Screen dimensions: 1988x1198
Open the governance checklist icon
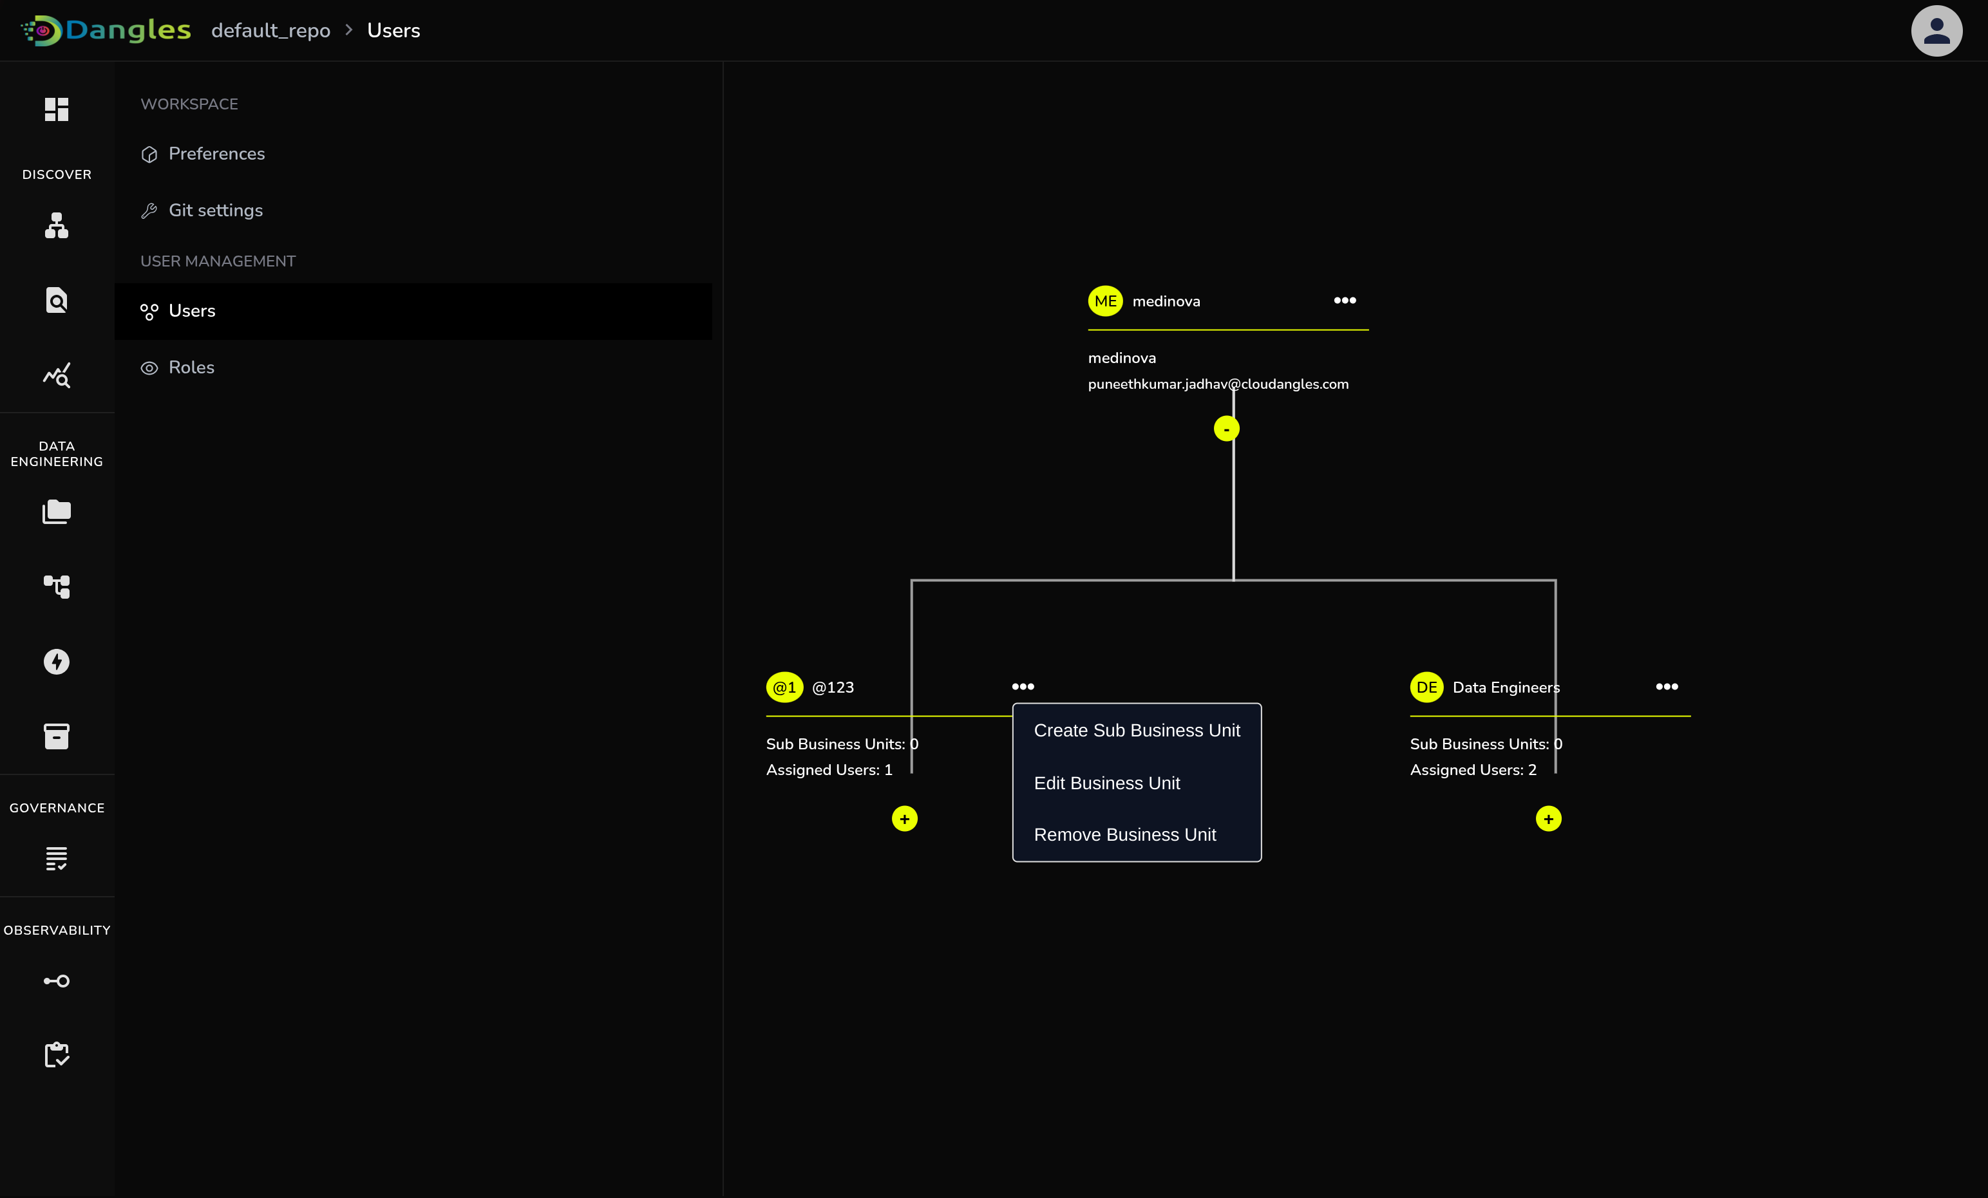(57, 858)
